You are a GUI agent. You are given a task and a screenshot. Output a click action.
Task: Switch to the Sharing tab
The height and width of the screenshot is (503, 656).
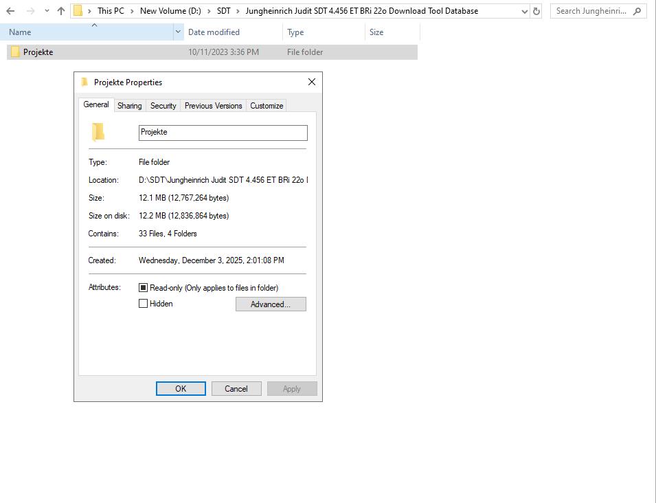[130, 106]
